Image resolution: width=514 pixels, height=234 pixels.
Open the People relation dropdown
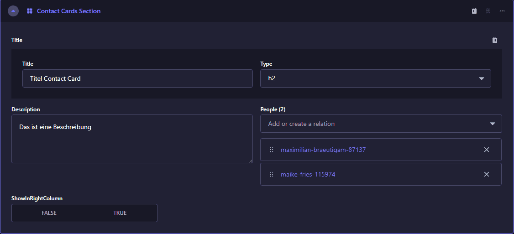point(374,124)
